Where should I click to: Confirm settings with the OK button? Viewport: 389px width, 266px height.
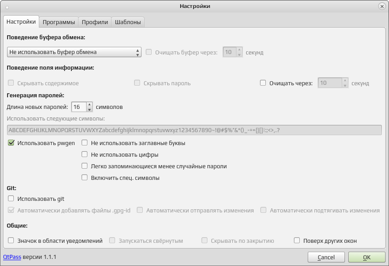367,258
